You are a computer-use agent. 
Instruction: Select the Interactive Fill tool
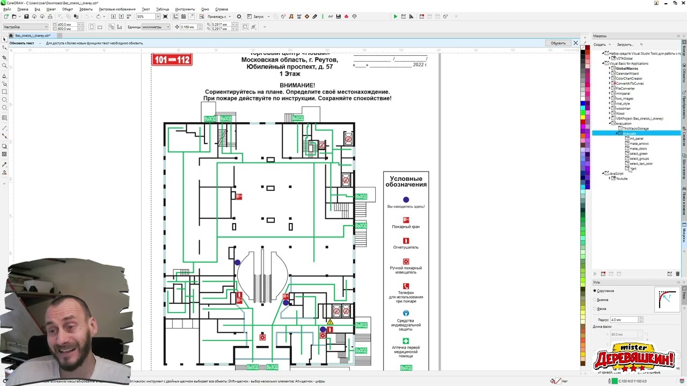pyautogui.click(x=4, y=172)
